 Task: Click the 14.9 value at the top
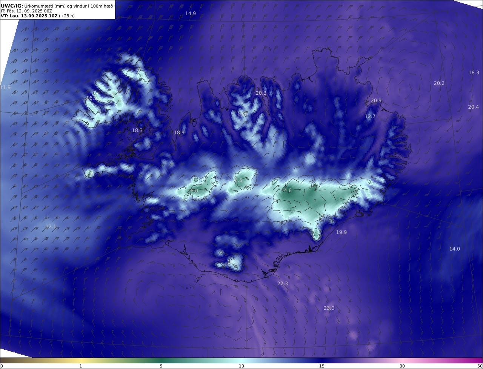click(x=190, y=14)
